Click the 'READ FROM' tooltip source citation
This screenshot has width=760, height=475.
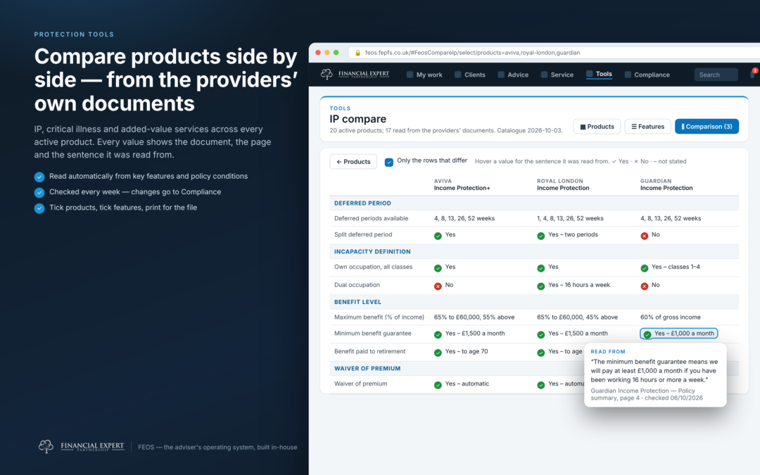tap(647, 394)
